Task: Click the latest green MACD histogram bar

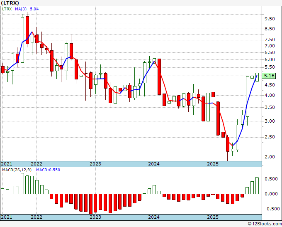Action: tap(257, 186)
